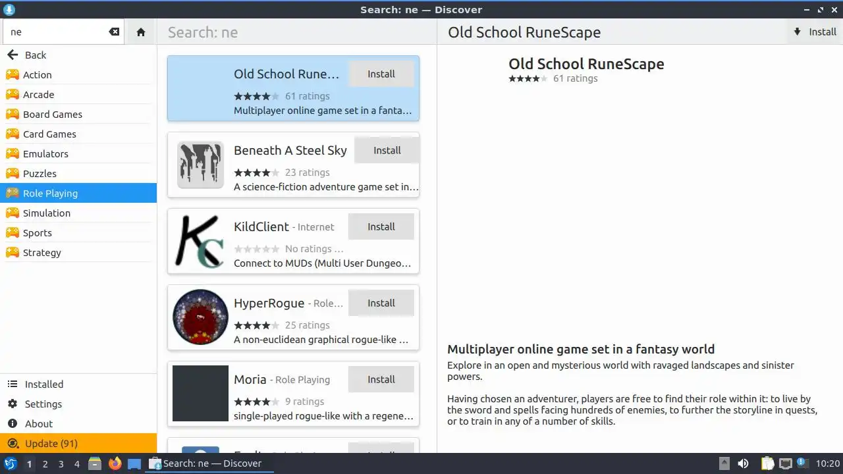The image size is (843, 474).
Task: Install Moria
Action: click(381, 379)
